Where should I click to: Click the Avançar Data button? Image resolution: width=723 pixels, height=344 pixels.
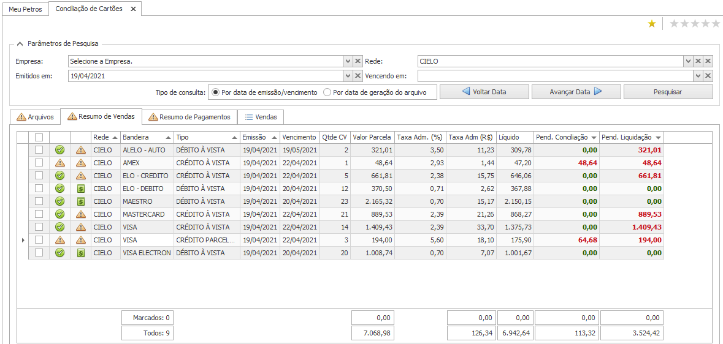575,92
